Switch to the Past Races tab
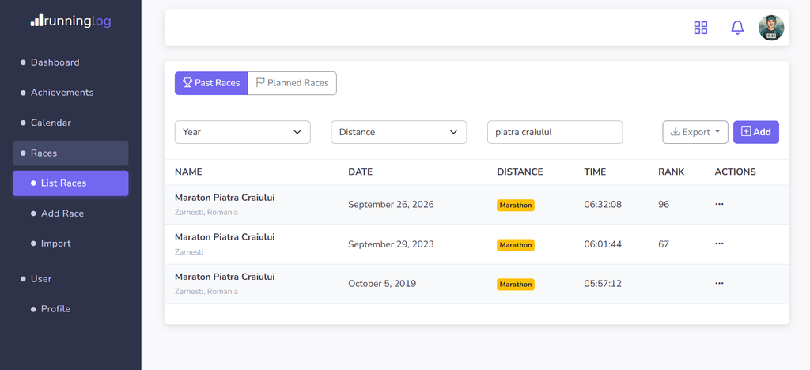The image size is (810, 370). coord(211,83)
